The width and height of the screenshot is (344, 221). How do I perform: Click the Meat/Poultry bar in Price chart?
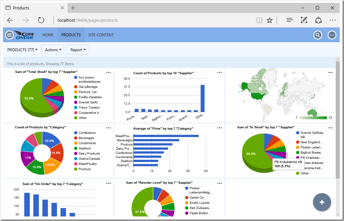(x=166, y=136)
